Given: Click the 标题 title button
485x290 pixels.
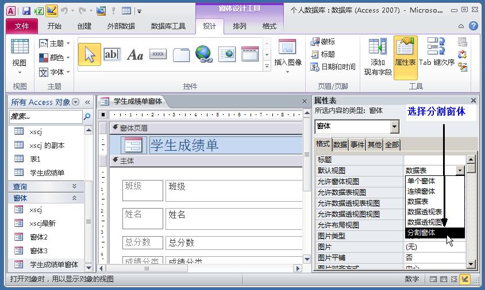Looking at the screenshot, I should [323, 54].
